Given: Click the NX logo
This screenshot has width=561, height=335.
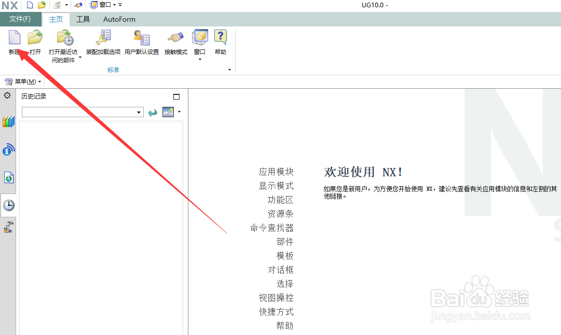Looking at the screenshot, I should [x=10, y=5].
